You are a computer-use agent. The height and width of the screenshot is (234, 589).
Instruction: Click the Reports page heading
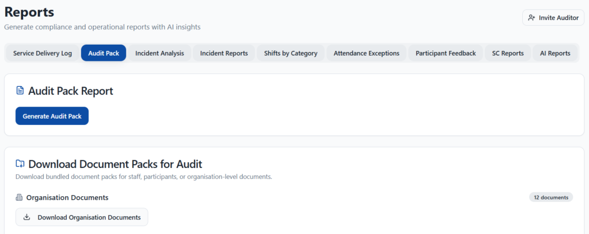(29, 12)
